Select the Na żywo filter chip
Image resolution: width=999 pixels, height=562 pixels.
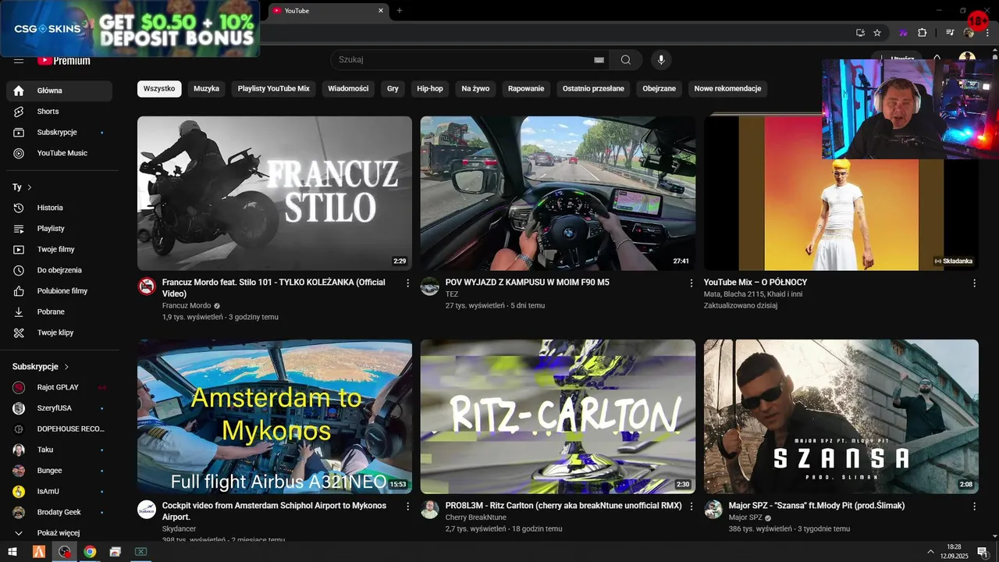[x=475, y=89]
